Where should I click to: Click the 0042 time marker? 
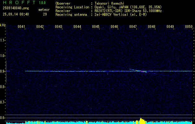(40, 27)
